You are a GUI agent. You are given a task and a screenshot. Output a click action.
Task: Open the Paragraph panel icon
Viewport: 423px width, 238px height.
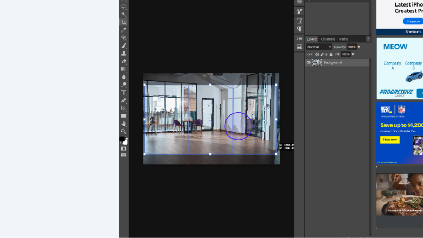click(x=299, y=29)
